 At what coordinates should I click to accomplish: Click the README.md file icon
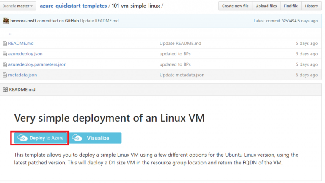(x=5, y=43)
